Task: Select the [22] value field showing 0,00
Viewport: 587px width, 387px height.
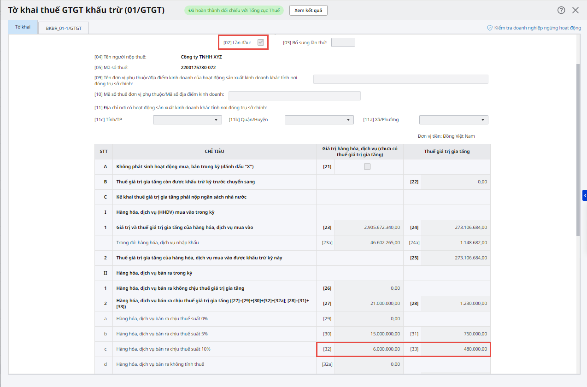Action: (456, 182)
